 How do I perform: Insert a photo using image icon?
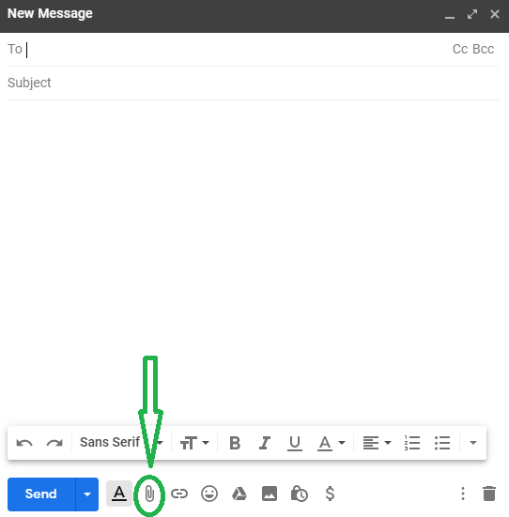pyautogui.click(x=270, y=494)
